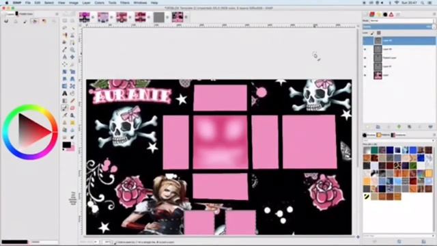This screenshot has width=437, height=246.
Task: Select the Text tool
Action: (x=65, y=94)
